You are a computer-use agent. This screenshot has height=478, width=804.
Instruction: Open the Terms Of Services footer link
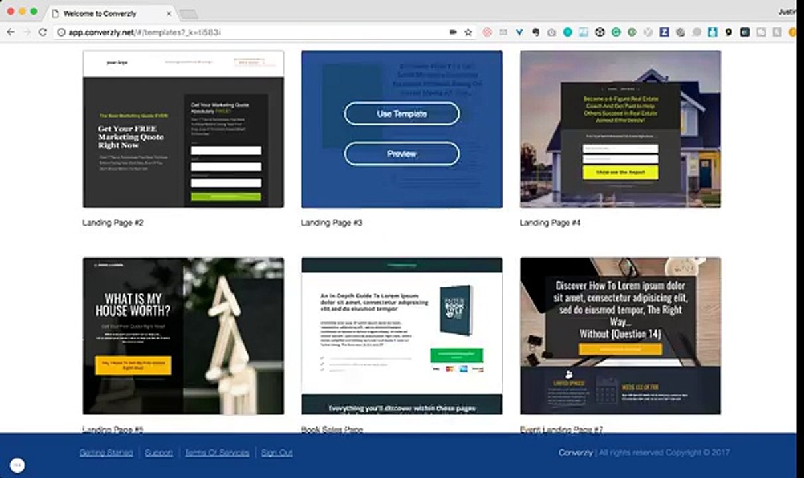[217, 453]
